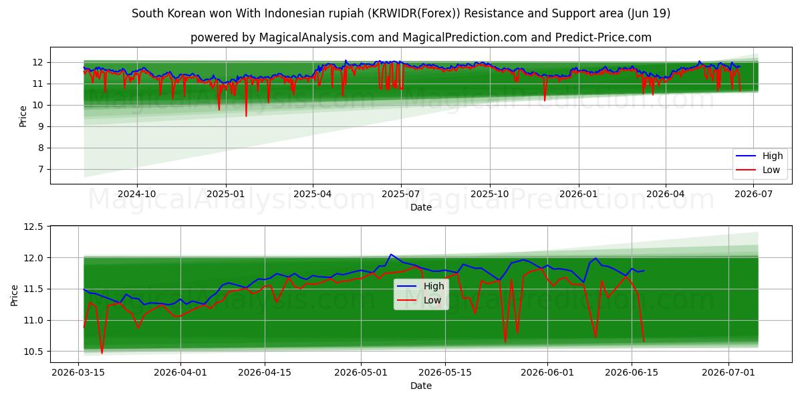Click 'High' in the upper chart legend

[x=772, y=156]
